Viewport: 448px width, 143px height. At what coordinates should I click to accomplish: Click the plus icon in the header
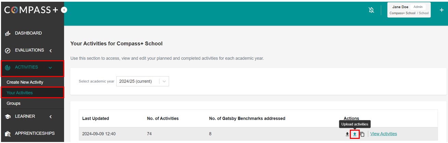441,11
